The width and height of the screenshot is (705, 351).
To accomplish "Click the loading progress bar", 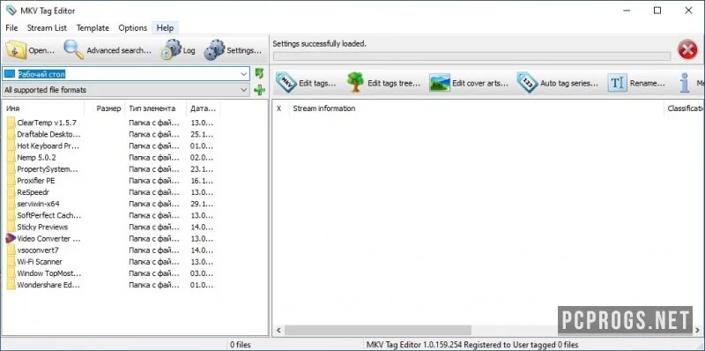I will pyautogui.click(x=471, y=56).
